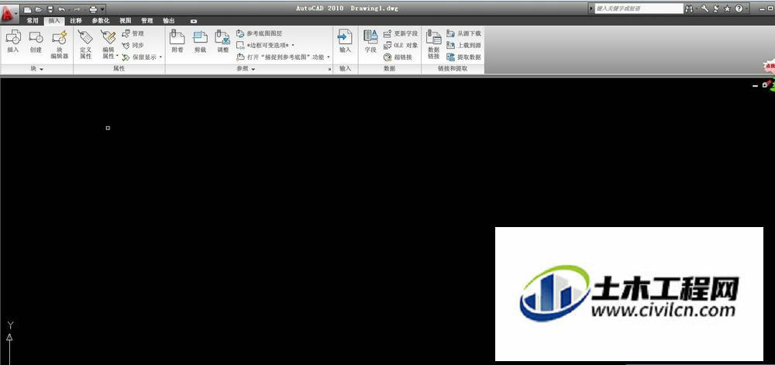Click the 链接和提取 panel title

pos(453,69)
